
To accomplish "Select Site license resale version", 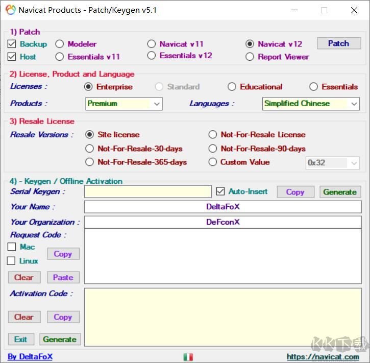I will [x=89, y=135].
